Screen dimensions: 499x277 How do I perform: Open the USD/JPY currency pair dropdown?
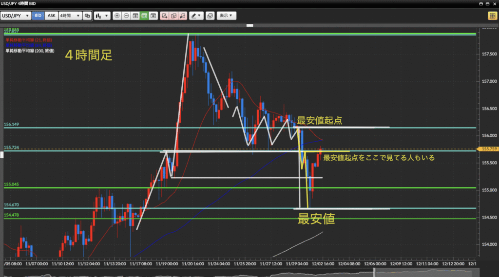[x=16, y=16]
